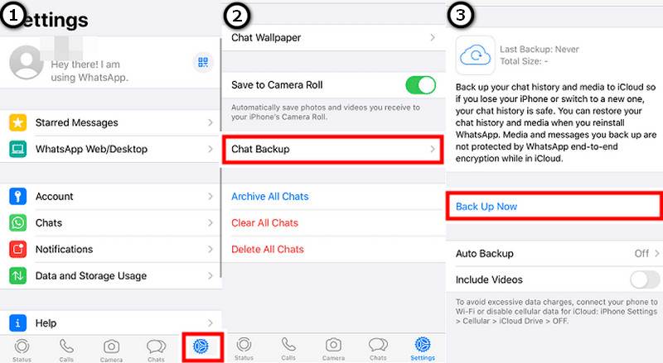Turn off Save to Camera Roll switch
This screenshot has width=663, height=363.
[420, 85]
